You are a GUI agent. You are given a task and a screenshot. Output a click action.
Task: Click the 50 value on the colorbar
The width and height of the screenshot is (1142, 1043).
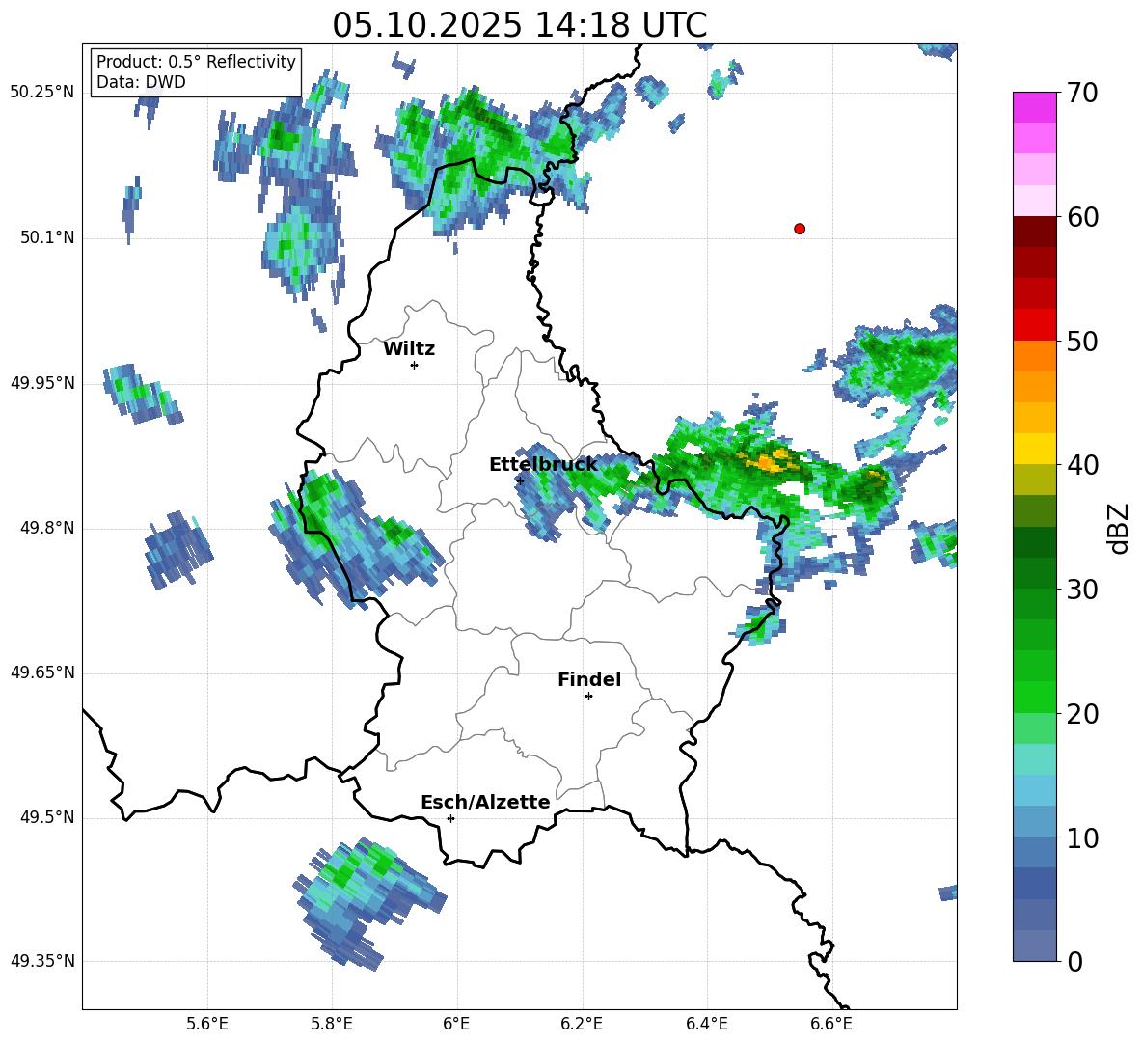(x=1082, y=341)
